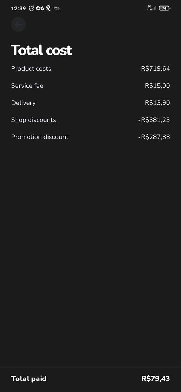Image resolution: width=181 pixels, height=392 pixels.
Task: Tap the R app notification icon
Action: [48, 8]
